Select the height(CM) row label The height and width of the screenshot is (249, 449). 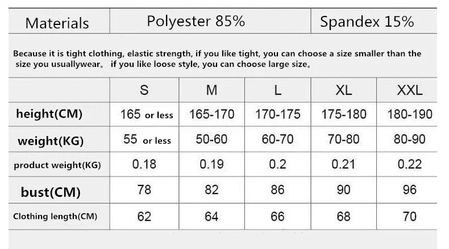pos(59,114)
